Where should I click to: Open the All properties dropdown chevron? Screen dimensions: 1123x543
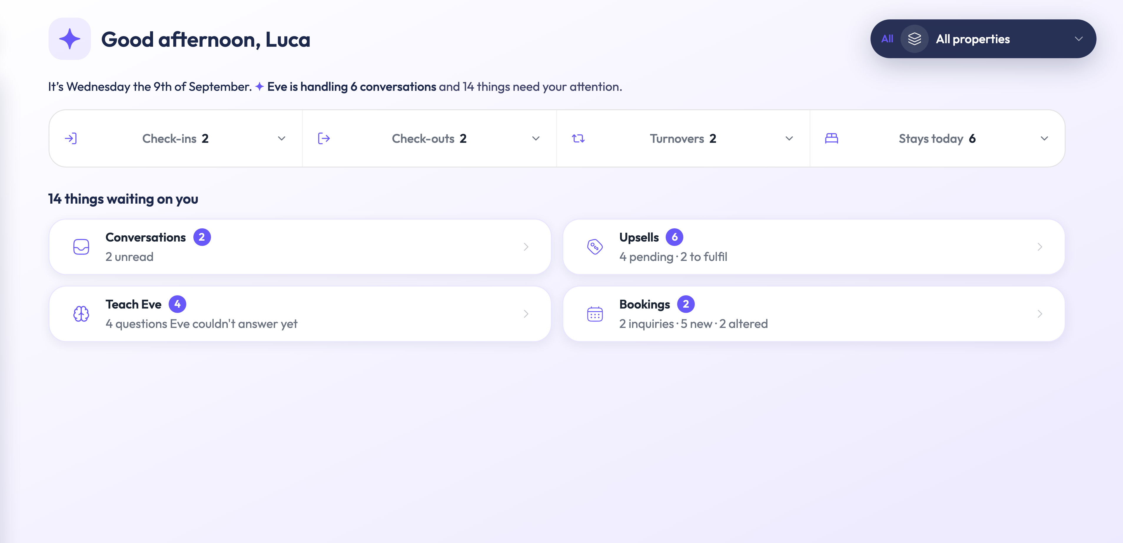pyautogui.click(x=1079, y=39)
